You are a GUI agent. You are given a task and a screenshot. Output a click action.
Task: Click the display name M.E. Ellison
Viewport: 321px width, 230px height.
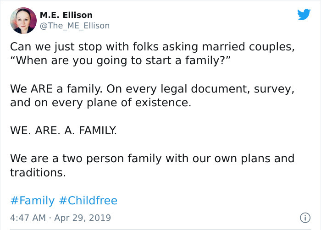click(66, 15)
